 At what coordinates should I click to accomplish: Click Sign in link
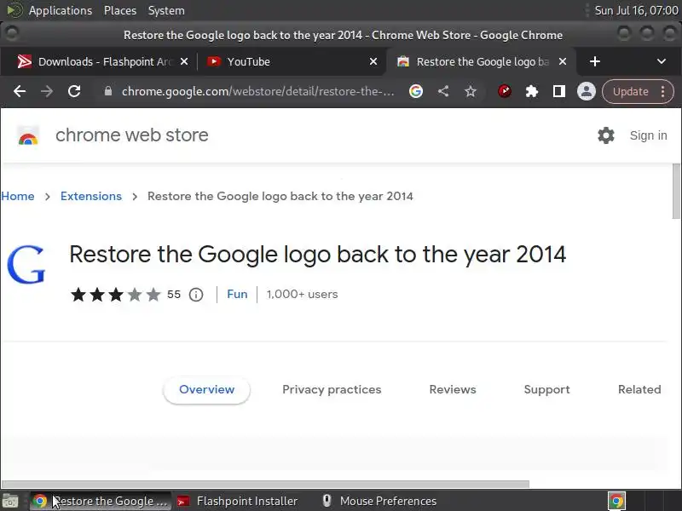pyautogui.click(x=648, y=135)
